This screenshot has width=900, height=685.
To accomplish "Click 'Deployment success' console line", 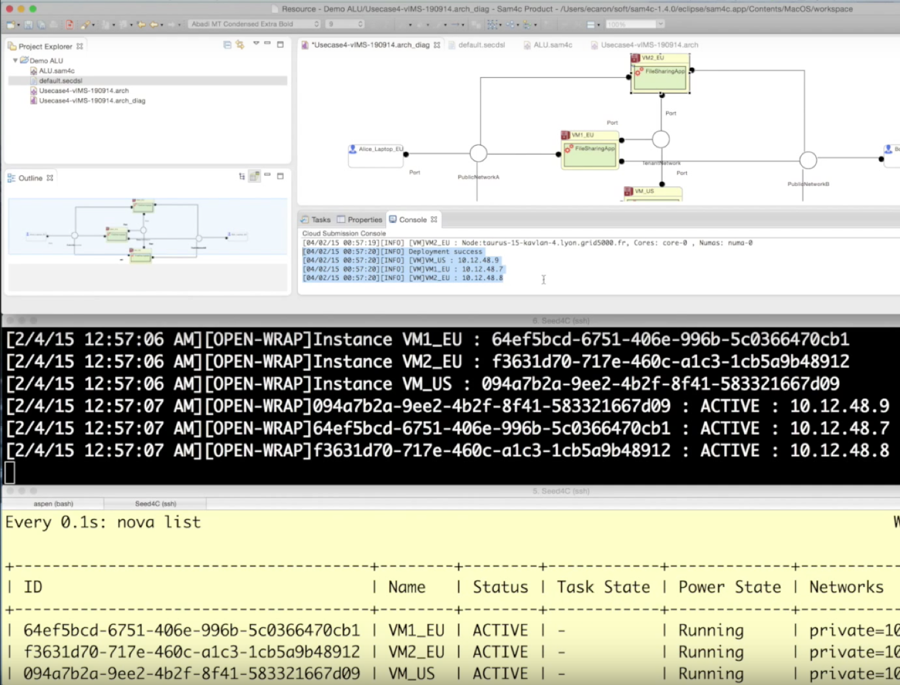I will tap(445, 251).
